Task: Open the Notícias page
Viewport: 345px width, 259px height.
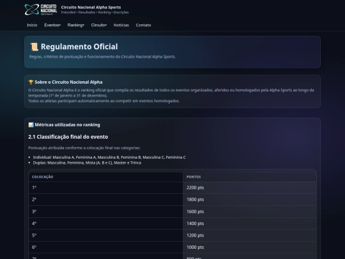Action: (121, 25)
